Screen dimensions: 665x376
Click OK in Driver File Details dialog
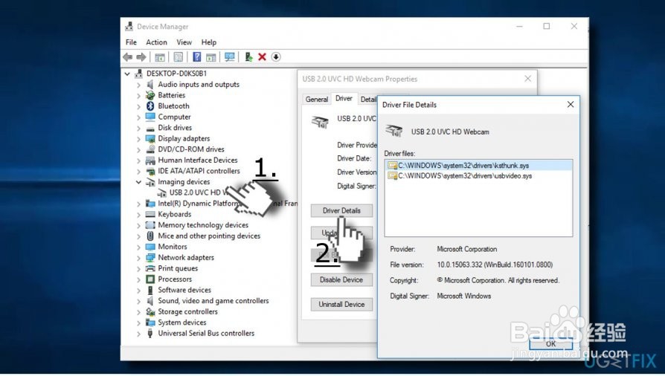(550, 344)
